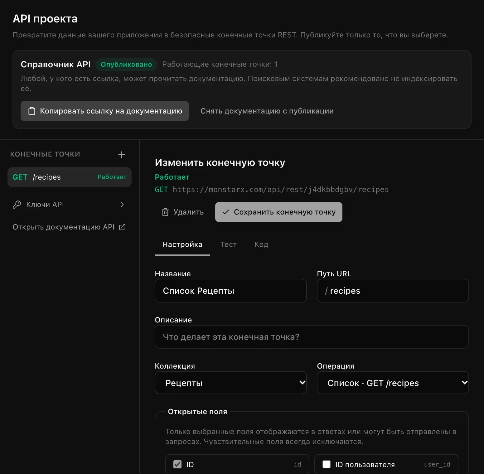Click Снять документацию с публикации
The height and width of the screenshot is (474, 484).
pos(267,111)
